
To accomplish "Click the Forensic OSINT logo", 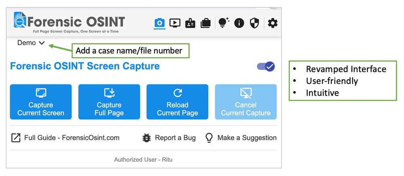I will (69, 22).
